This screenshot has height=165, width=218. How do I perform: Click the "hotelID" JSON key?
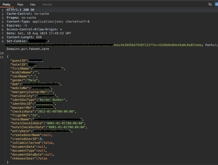(x=19, y=65)
